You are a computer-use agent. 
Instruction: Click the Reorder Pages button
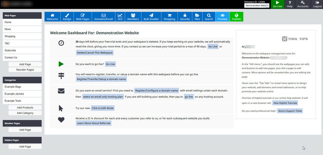coord(25,70)
